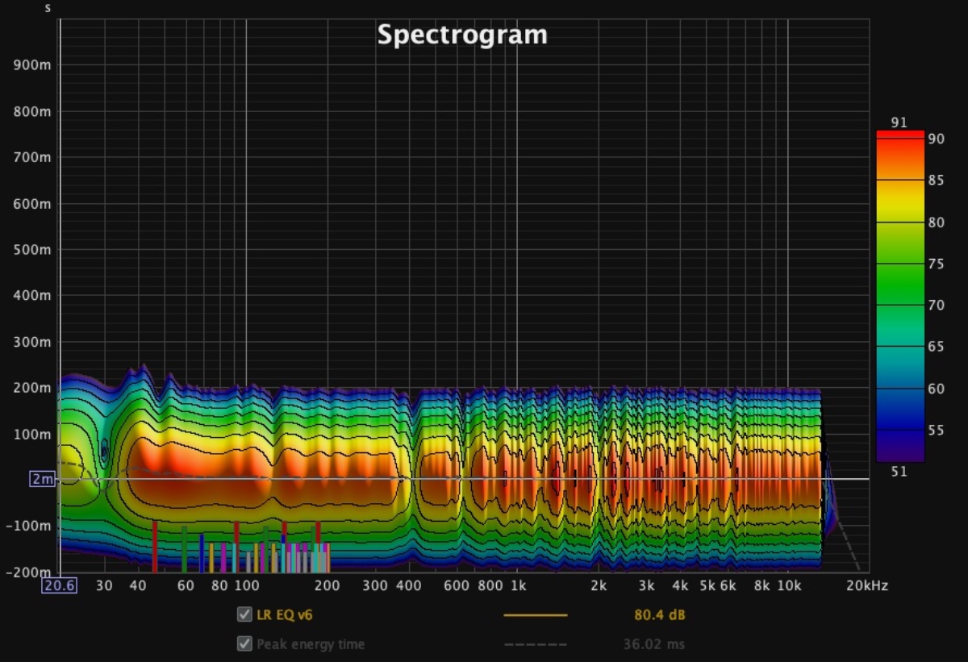Toggle the Peak energy time checkbox
Viewport: 968px width, 662px height.
[244, 644]
